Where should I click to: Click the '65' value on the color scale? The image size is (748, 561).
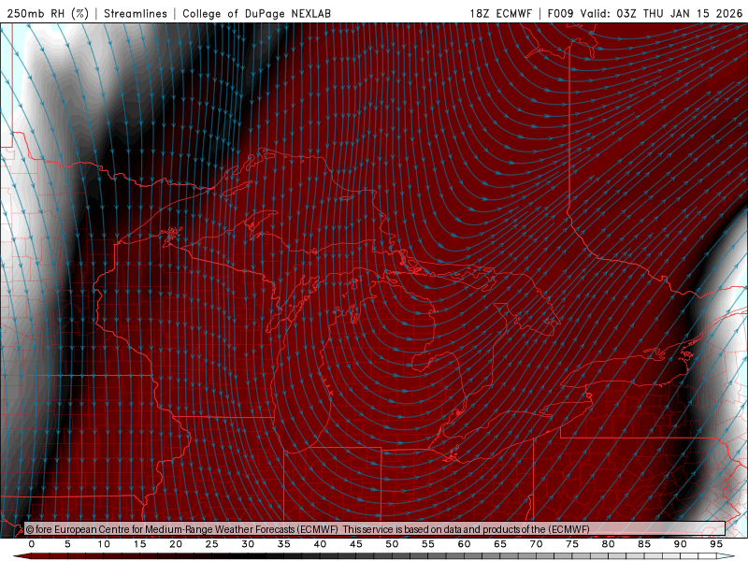[x=500, y=544]
